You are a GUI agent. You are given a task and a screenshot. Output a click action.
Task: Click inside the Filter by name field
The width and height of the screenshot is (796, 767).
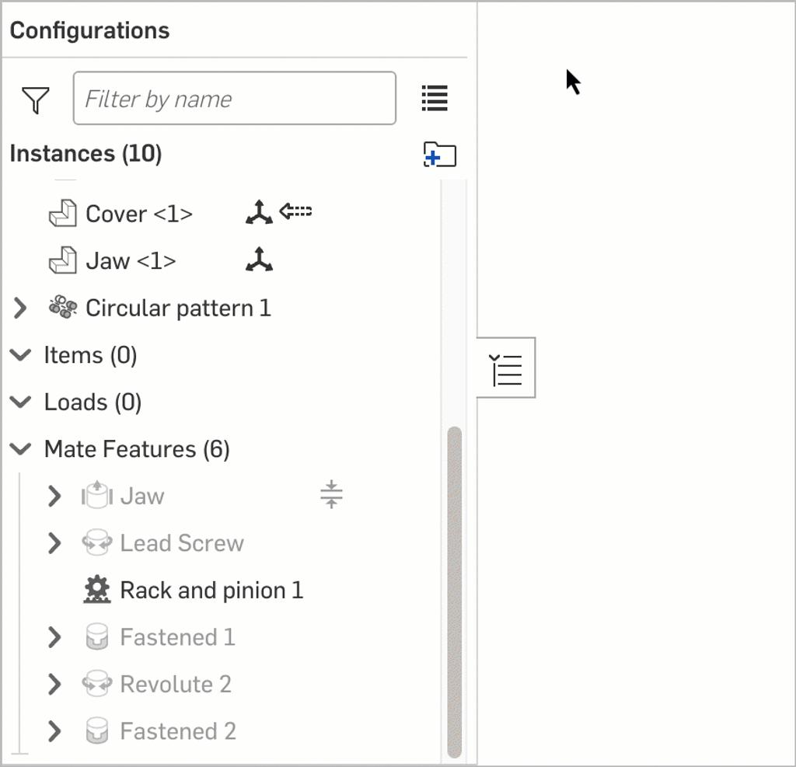click(x=233, y=98)
